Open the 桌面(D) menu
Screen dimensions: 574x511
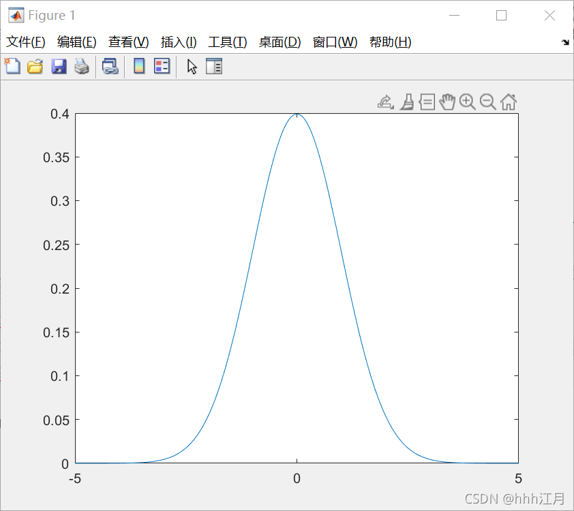click(x=280, y=42)
